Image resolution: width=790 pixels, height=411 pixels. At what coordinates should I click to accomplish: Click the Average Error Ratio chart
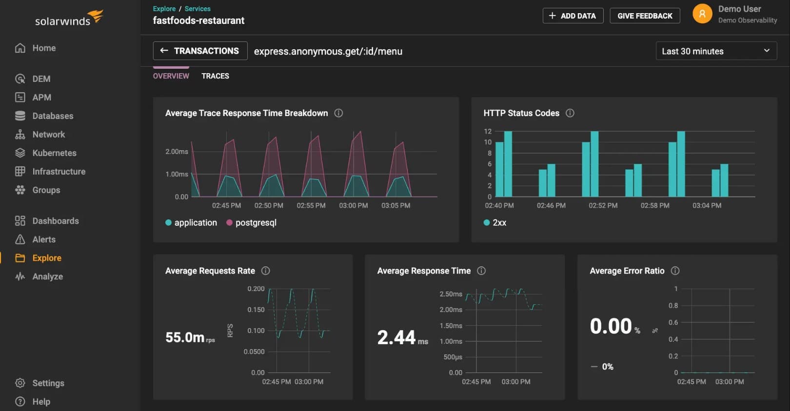tap(718, 331)
